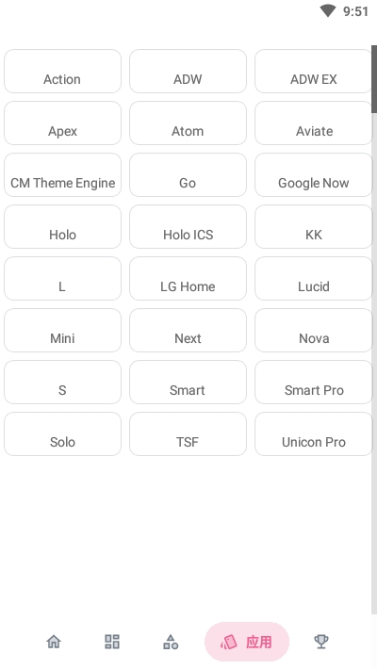Tap the LG Home button

click(x=188, y=279)
